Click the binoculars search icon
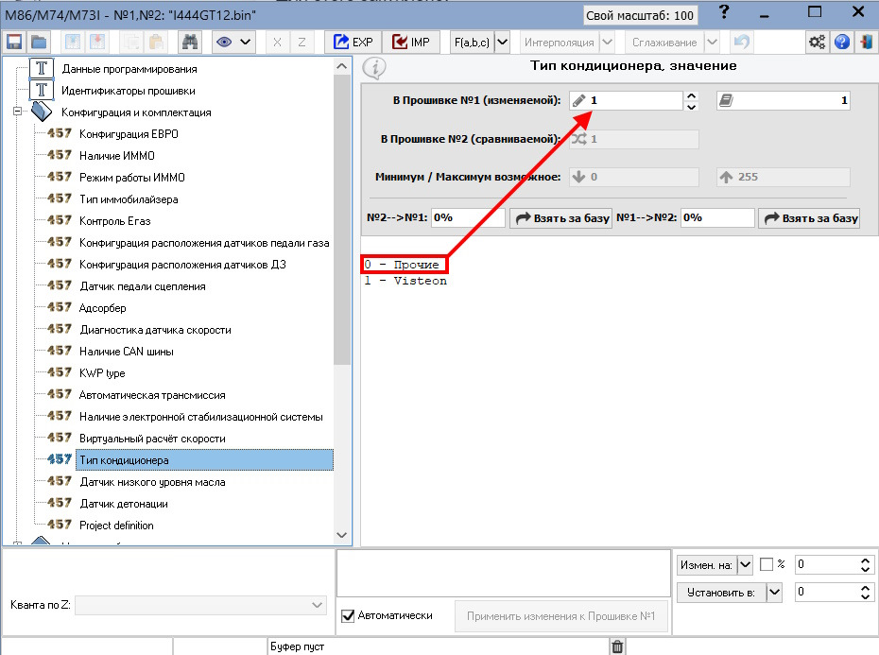 [x=191, y=42]
